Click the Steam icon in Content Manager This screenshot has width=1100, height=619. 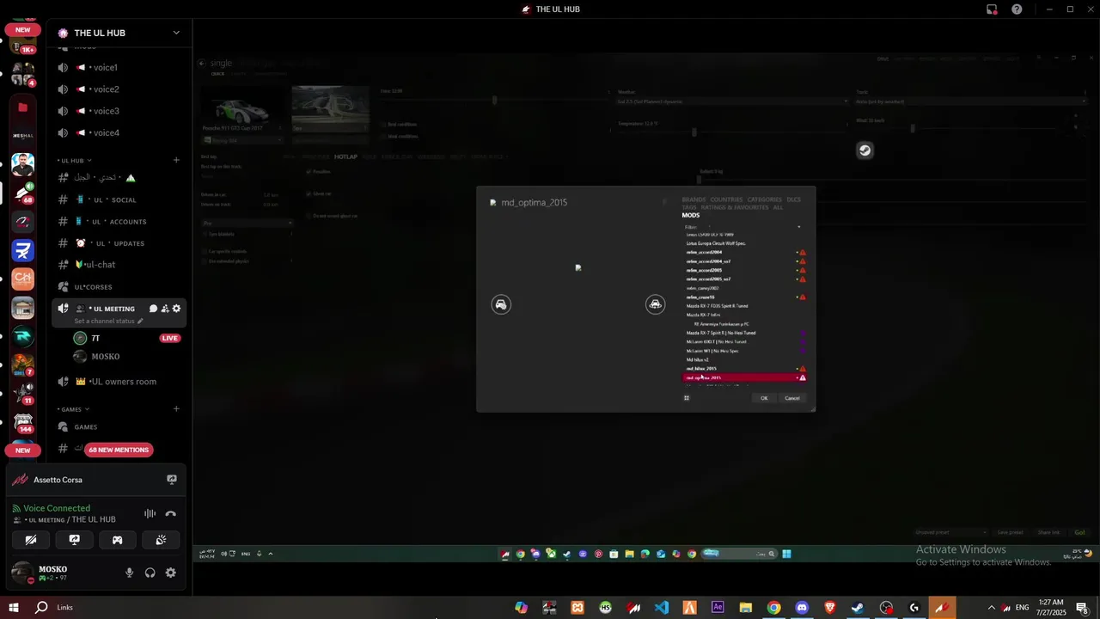[x=865, y=150]
